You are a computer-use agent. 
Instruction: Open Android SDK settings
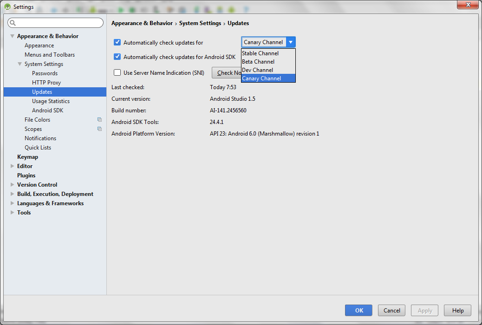[x=48, y=110]
